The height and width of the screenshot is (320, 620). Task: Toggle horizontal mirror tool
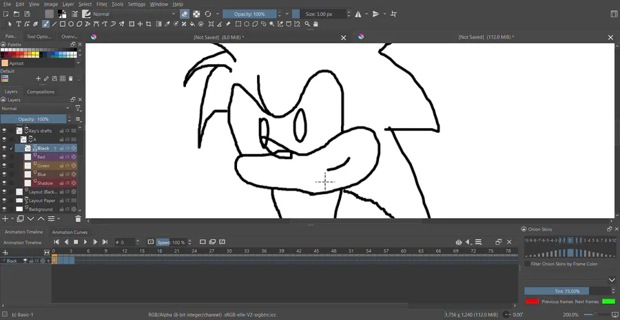(358, 14)
